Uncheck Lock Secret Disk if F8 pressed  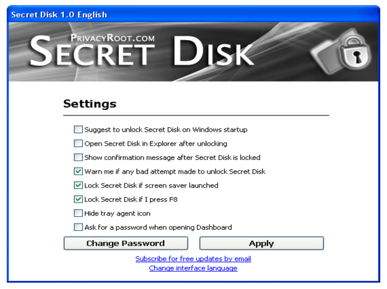[x=78, y=199]
